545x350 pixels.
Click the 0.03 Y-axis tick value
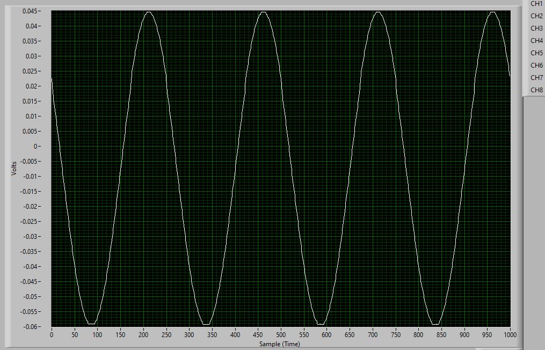pyautogui.click(x=32, y=56)
